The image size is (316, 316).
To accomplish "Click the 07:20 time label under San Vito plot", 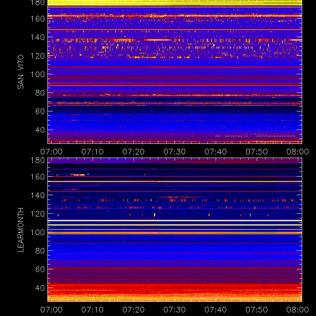I will click(134, 152).
